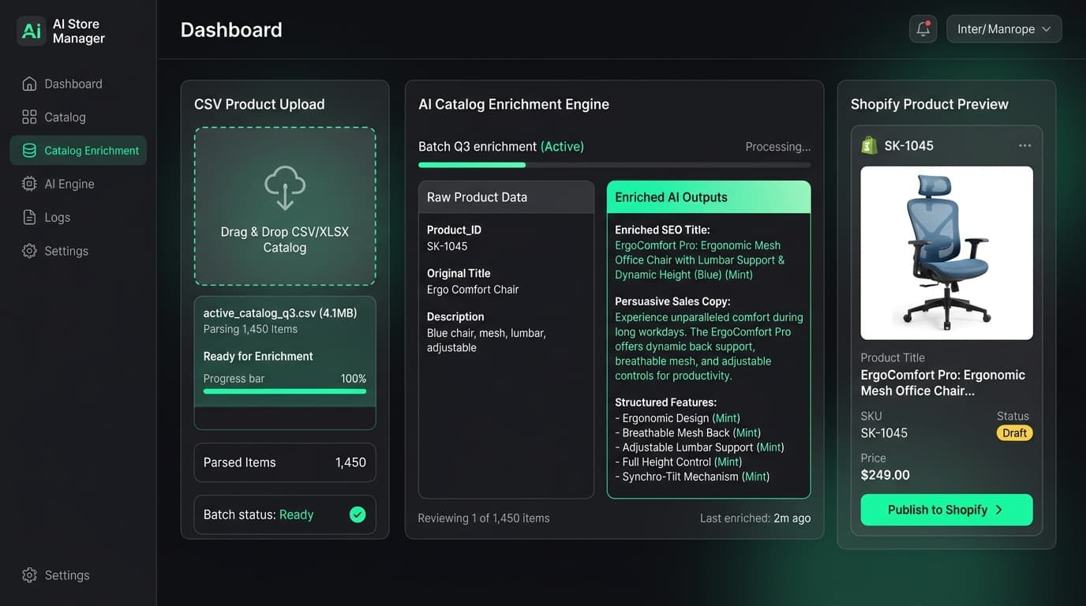1086x606 pixels.
Task: Open notifications bell icon
Action: coord(923,29)
